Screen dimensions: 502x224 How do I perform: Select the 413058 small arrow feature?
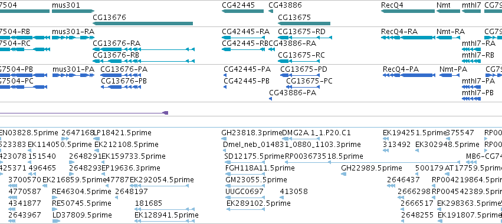click(282, 198)
